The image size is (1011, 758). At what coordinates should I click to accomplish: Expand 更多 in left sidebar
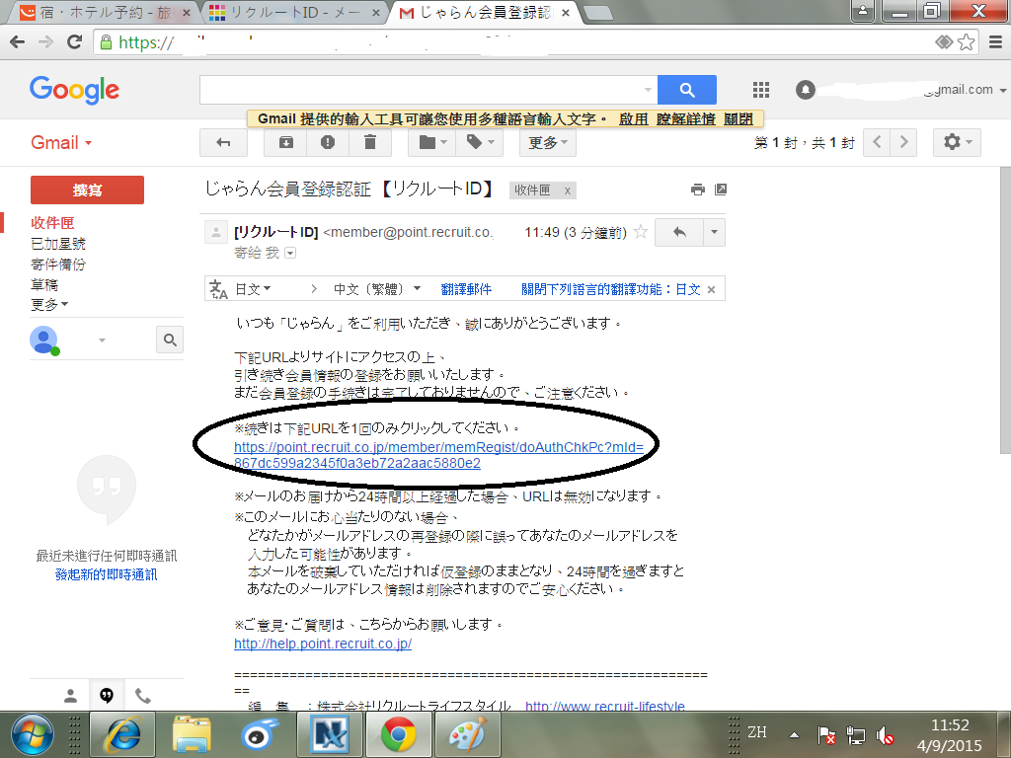pos(49,304)
